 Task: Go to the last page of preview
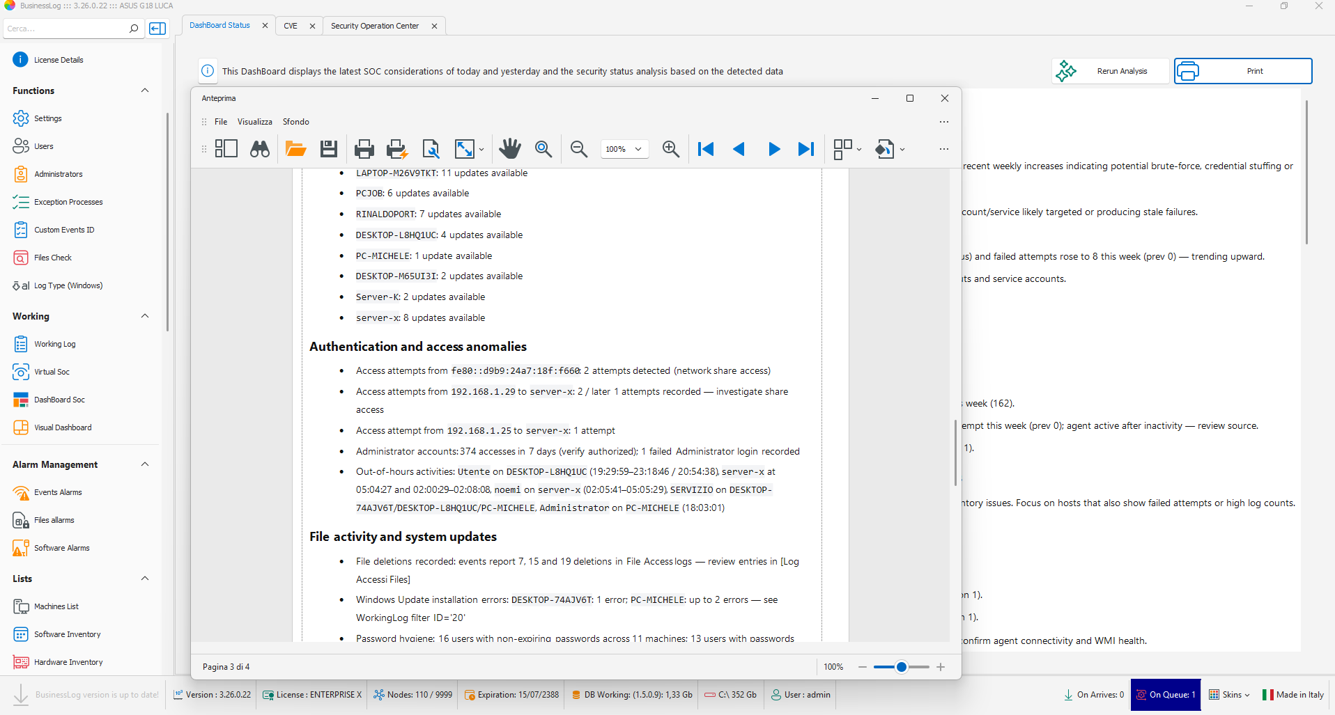click(x=806, y=149)
